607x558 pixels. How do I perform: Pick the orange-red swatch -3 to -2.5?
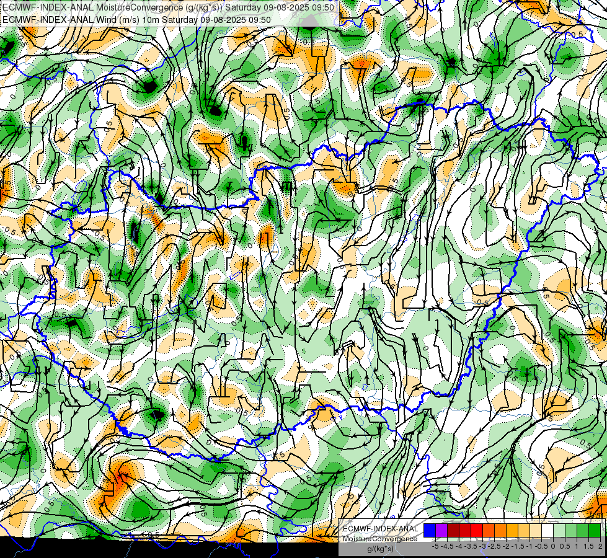pos(489,530)
